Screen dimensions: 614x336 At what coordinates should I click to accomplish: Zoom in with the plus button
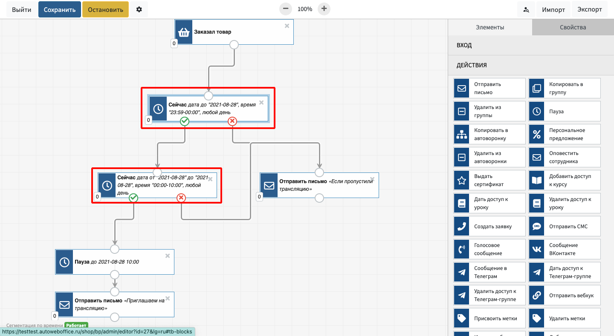(x=324, y=9)
